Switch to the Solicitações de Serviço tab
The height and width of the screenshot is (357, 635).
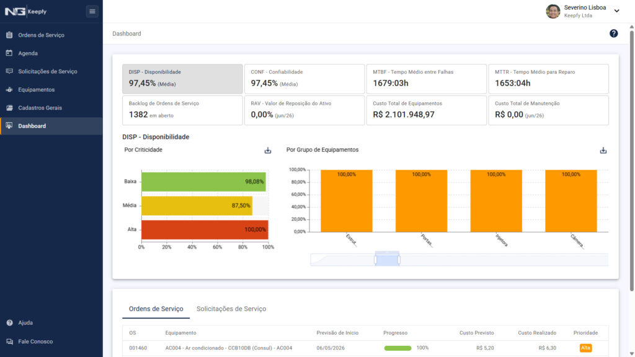coord(231,309)
